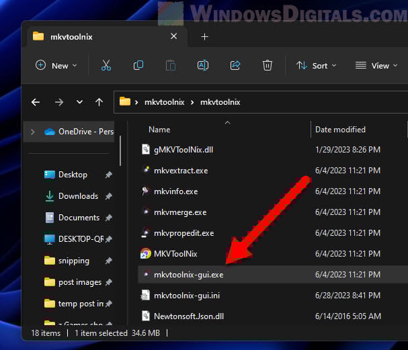Close the mkvtoolnix tab

[174, 36]
